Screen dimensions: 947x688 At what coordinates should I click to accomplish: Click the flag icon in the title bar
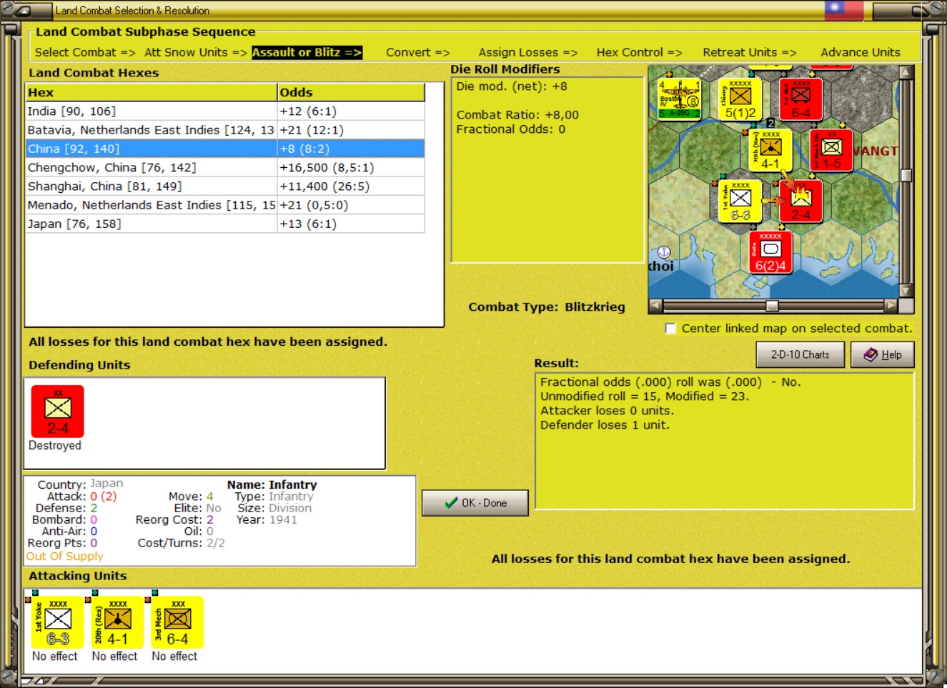[x=844, y=10]
